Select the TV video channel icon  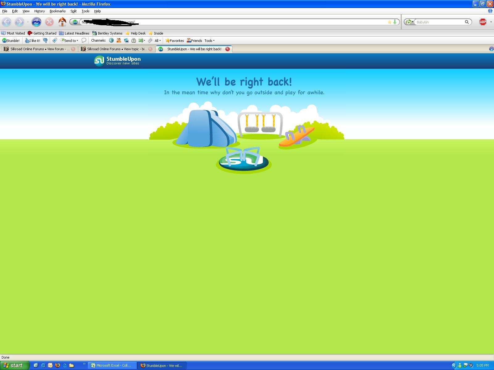click(x=134, y=40)
